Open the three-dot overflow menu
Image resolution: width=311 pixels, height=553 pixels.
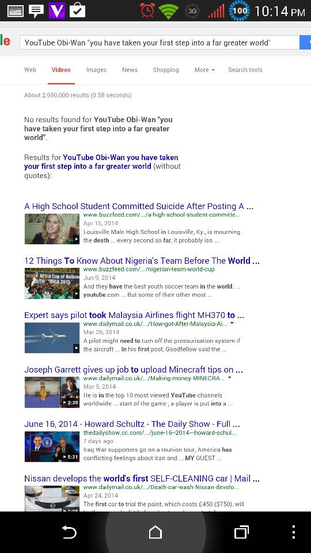[293, 532]
